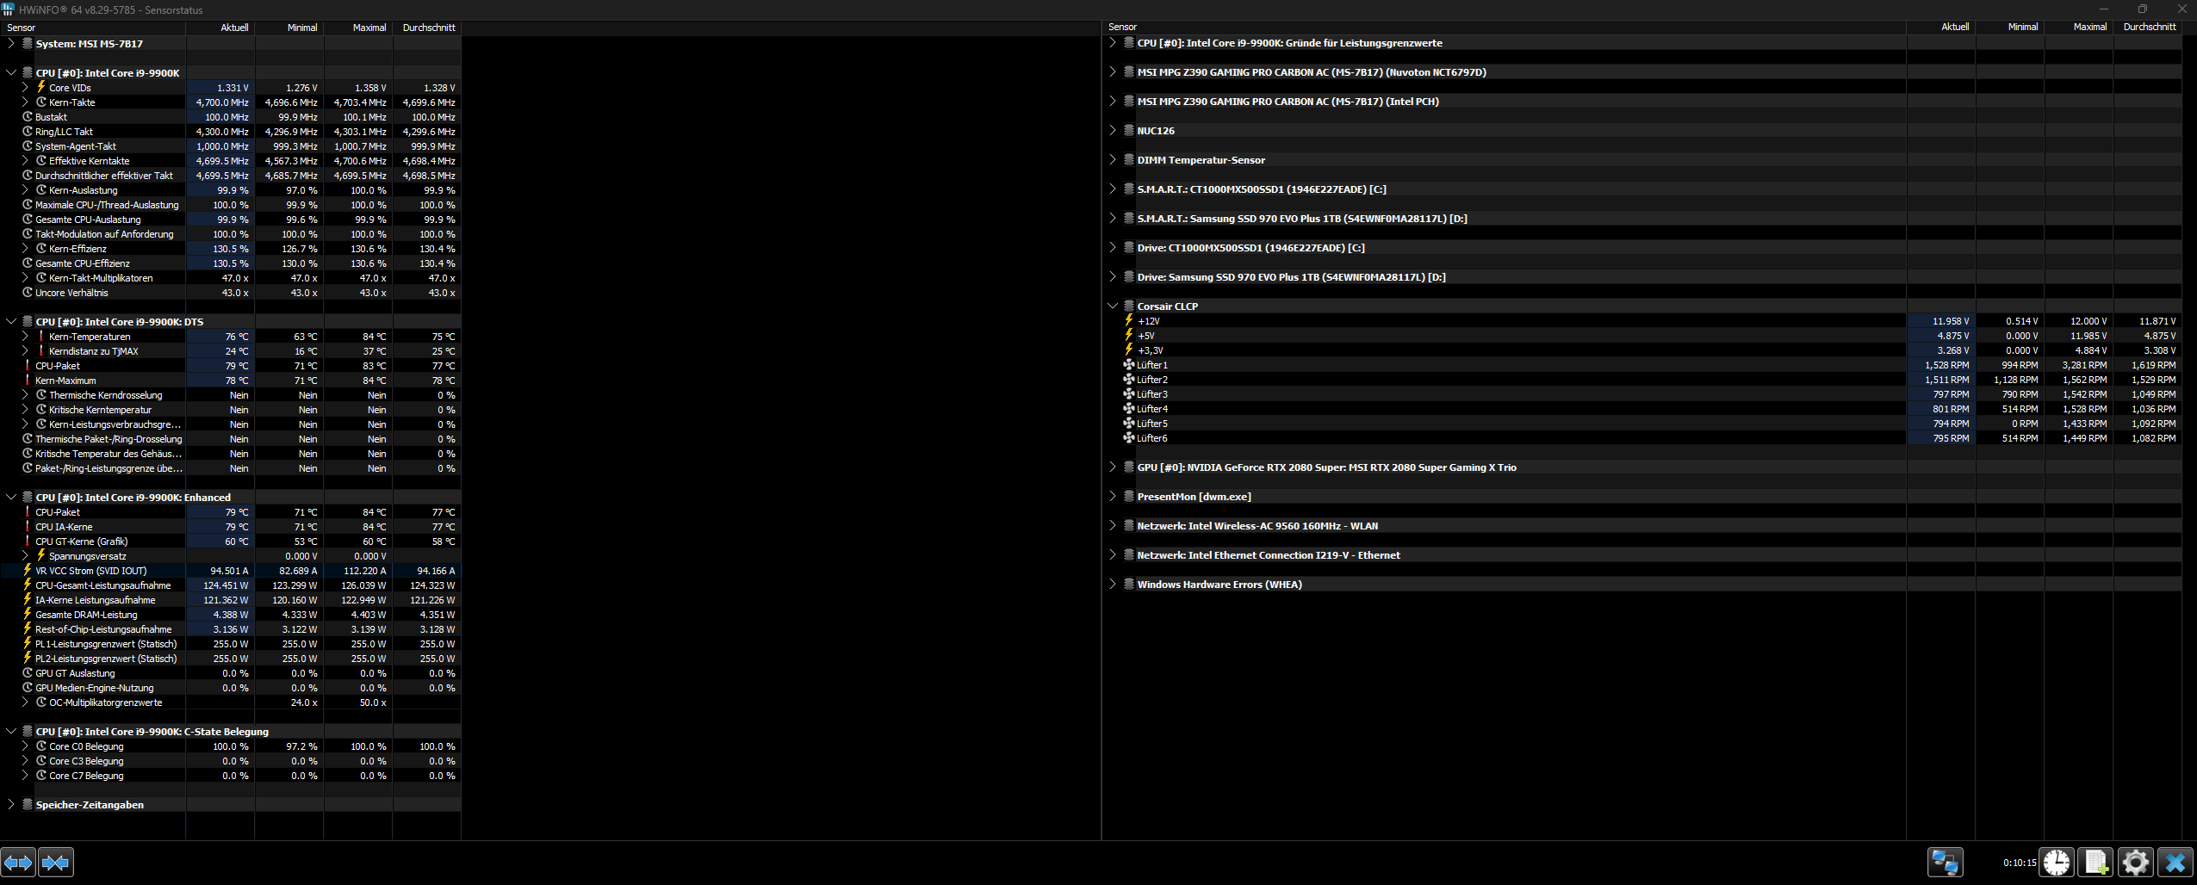Select the Uncore Verhältnis row
This screenshot has height=885, width=2197.
click(x=231, y=292)
